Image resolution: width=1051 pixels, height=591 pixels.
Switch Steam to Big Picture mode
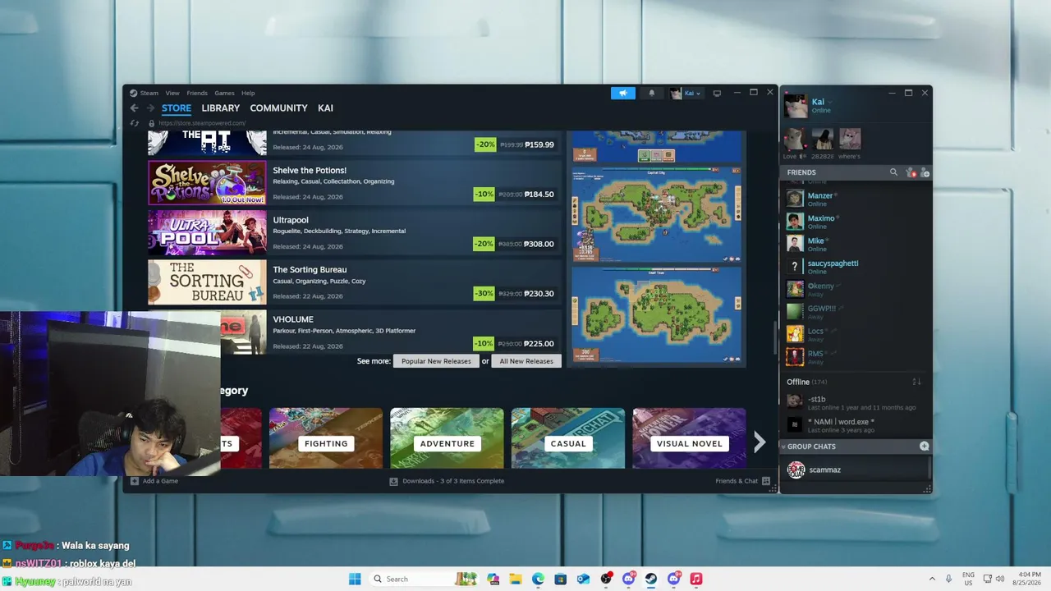[x=717, y=93]
